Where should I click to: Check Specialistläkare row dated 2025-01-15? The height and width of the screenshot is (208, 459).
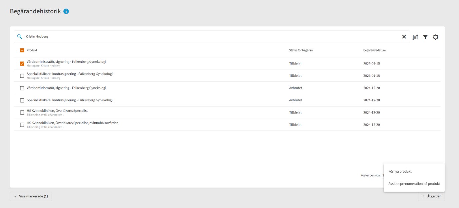(22, 76)
